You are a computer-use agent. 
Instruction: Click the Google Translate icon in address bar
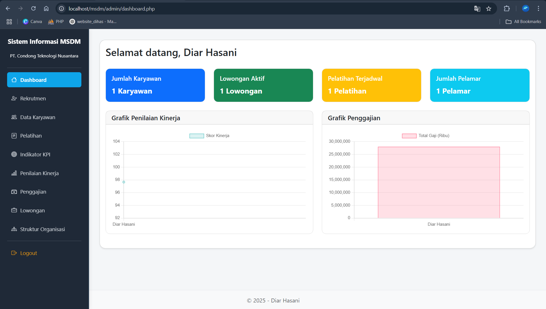click(477, 9)
